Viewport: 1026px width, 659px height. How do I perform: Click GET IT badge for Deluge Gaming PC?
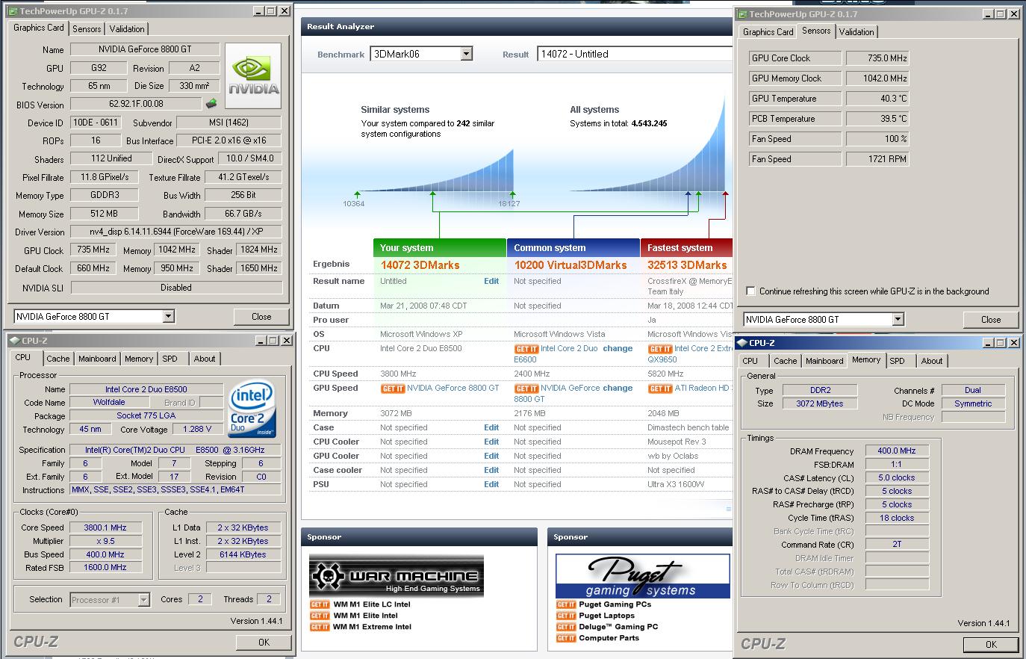tap(566, 627)
